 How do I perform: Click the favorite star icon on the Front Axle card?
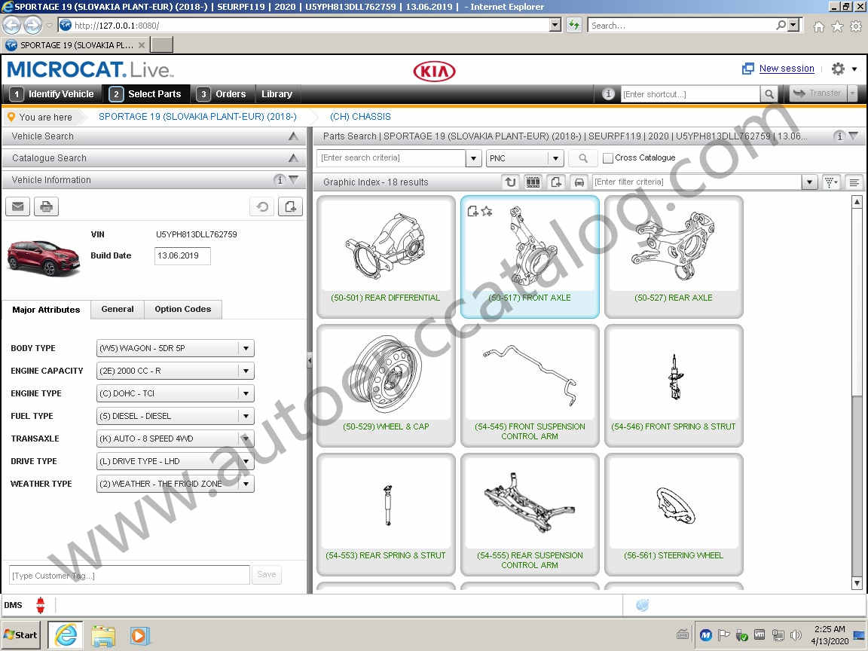[x=487, y=211]
